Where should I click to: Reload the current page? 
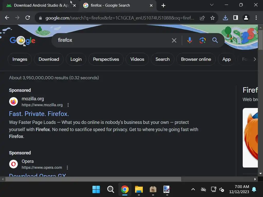coord(28,18)
